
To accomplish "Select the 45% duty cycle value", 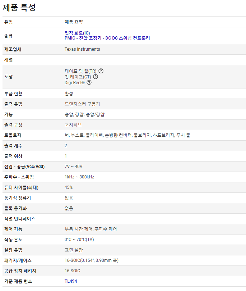I will pos(69,187).
